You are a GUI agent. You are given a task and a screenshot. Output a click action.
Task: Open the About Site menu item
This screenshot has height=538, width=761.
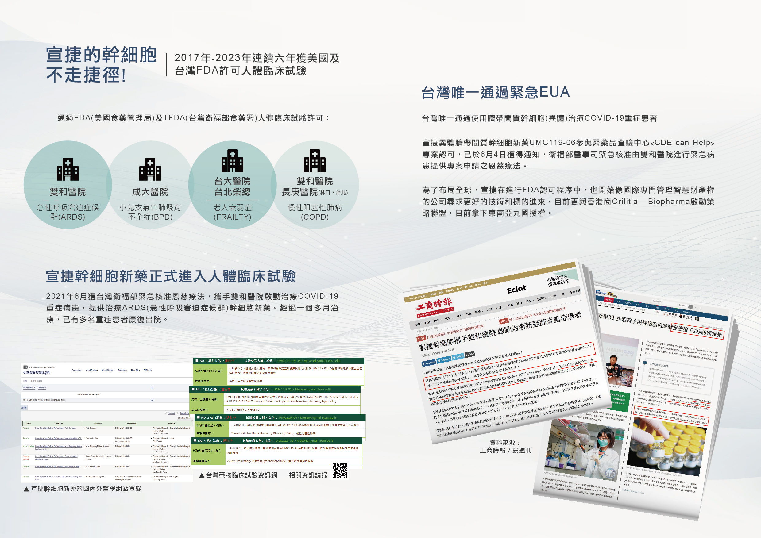[x=135, y=370]
